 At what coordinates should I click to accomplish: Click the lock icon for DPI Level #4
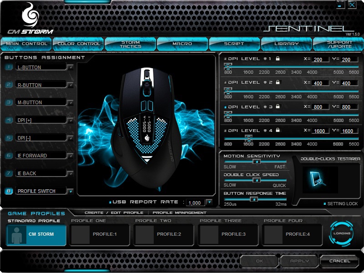tap(278, 130)
